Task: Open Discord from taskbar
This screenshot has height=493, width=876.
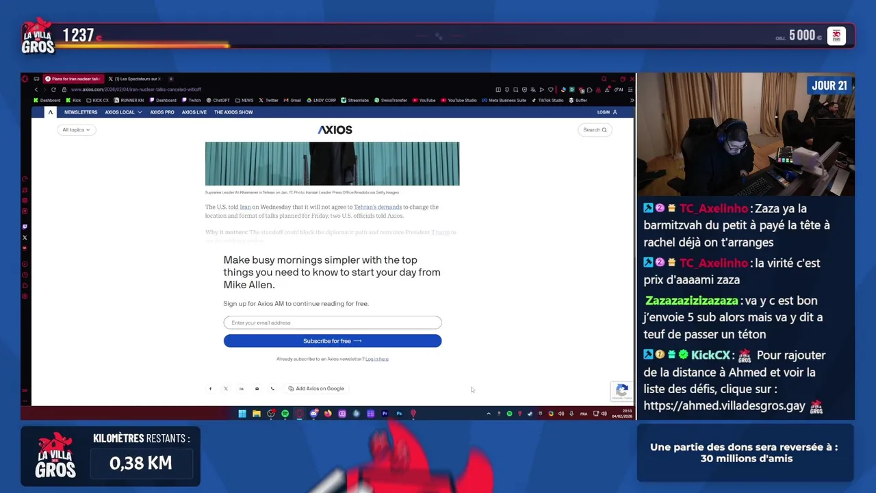Action: click(313, 414)
